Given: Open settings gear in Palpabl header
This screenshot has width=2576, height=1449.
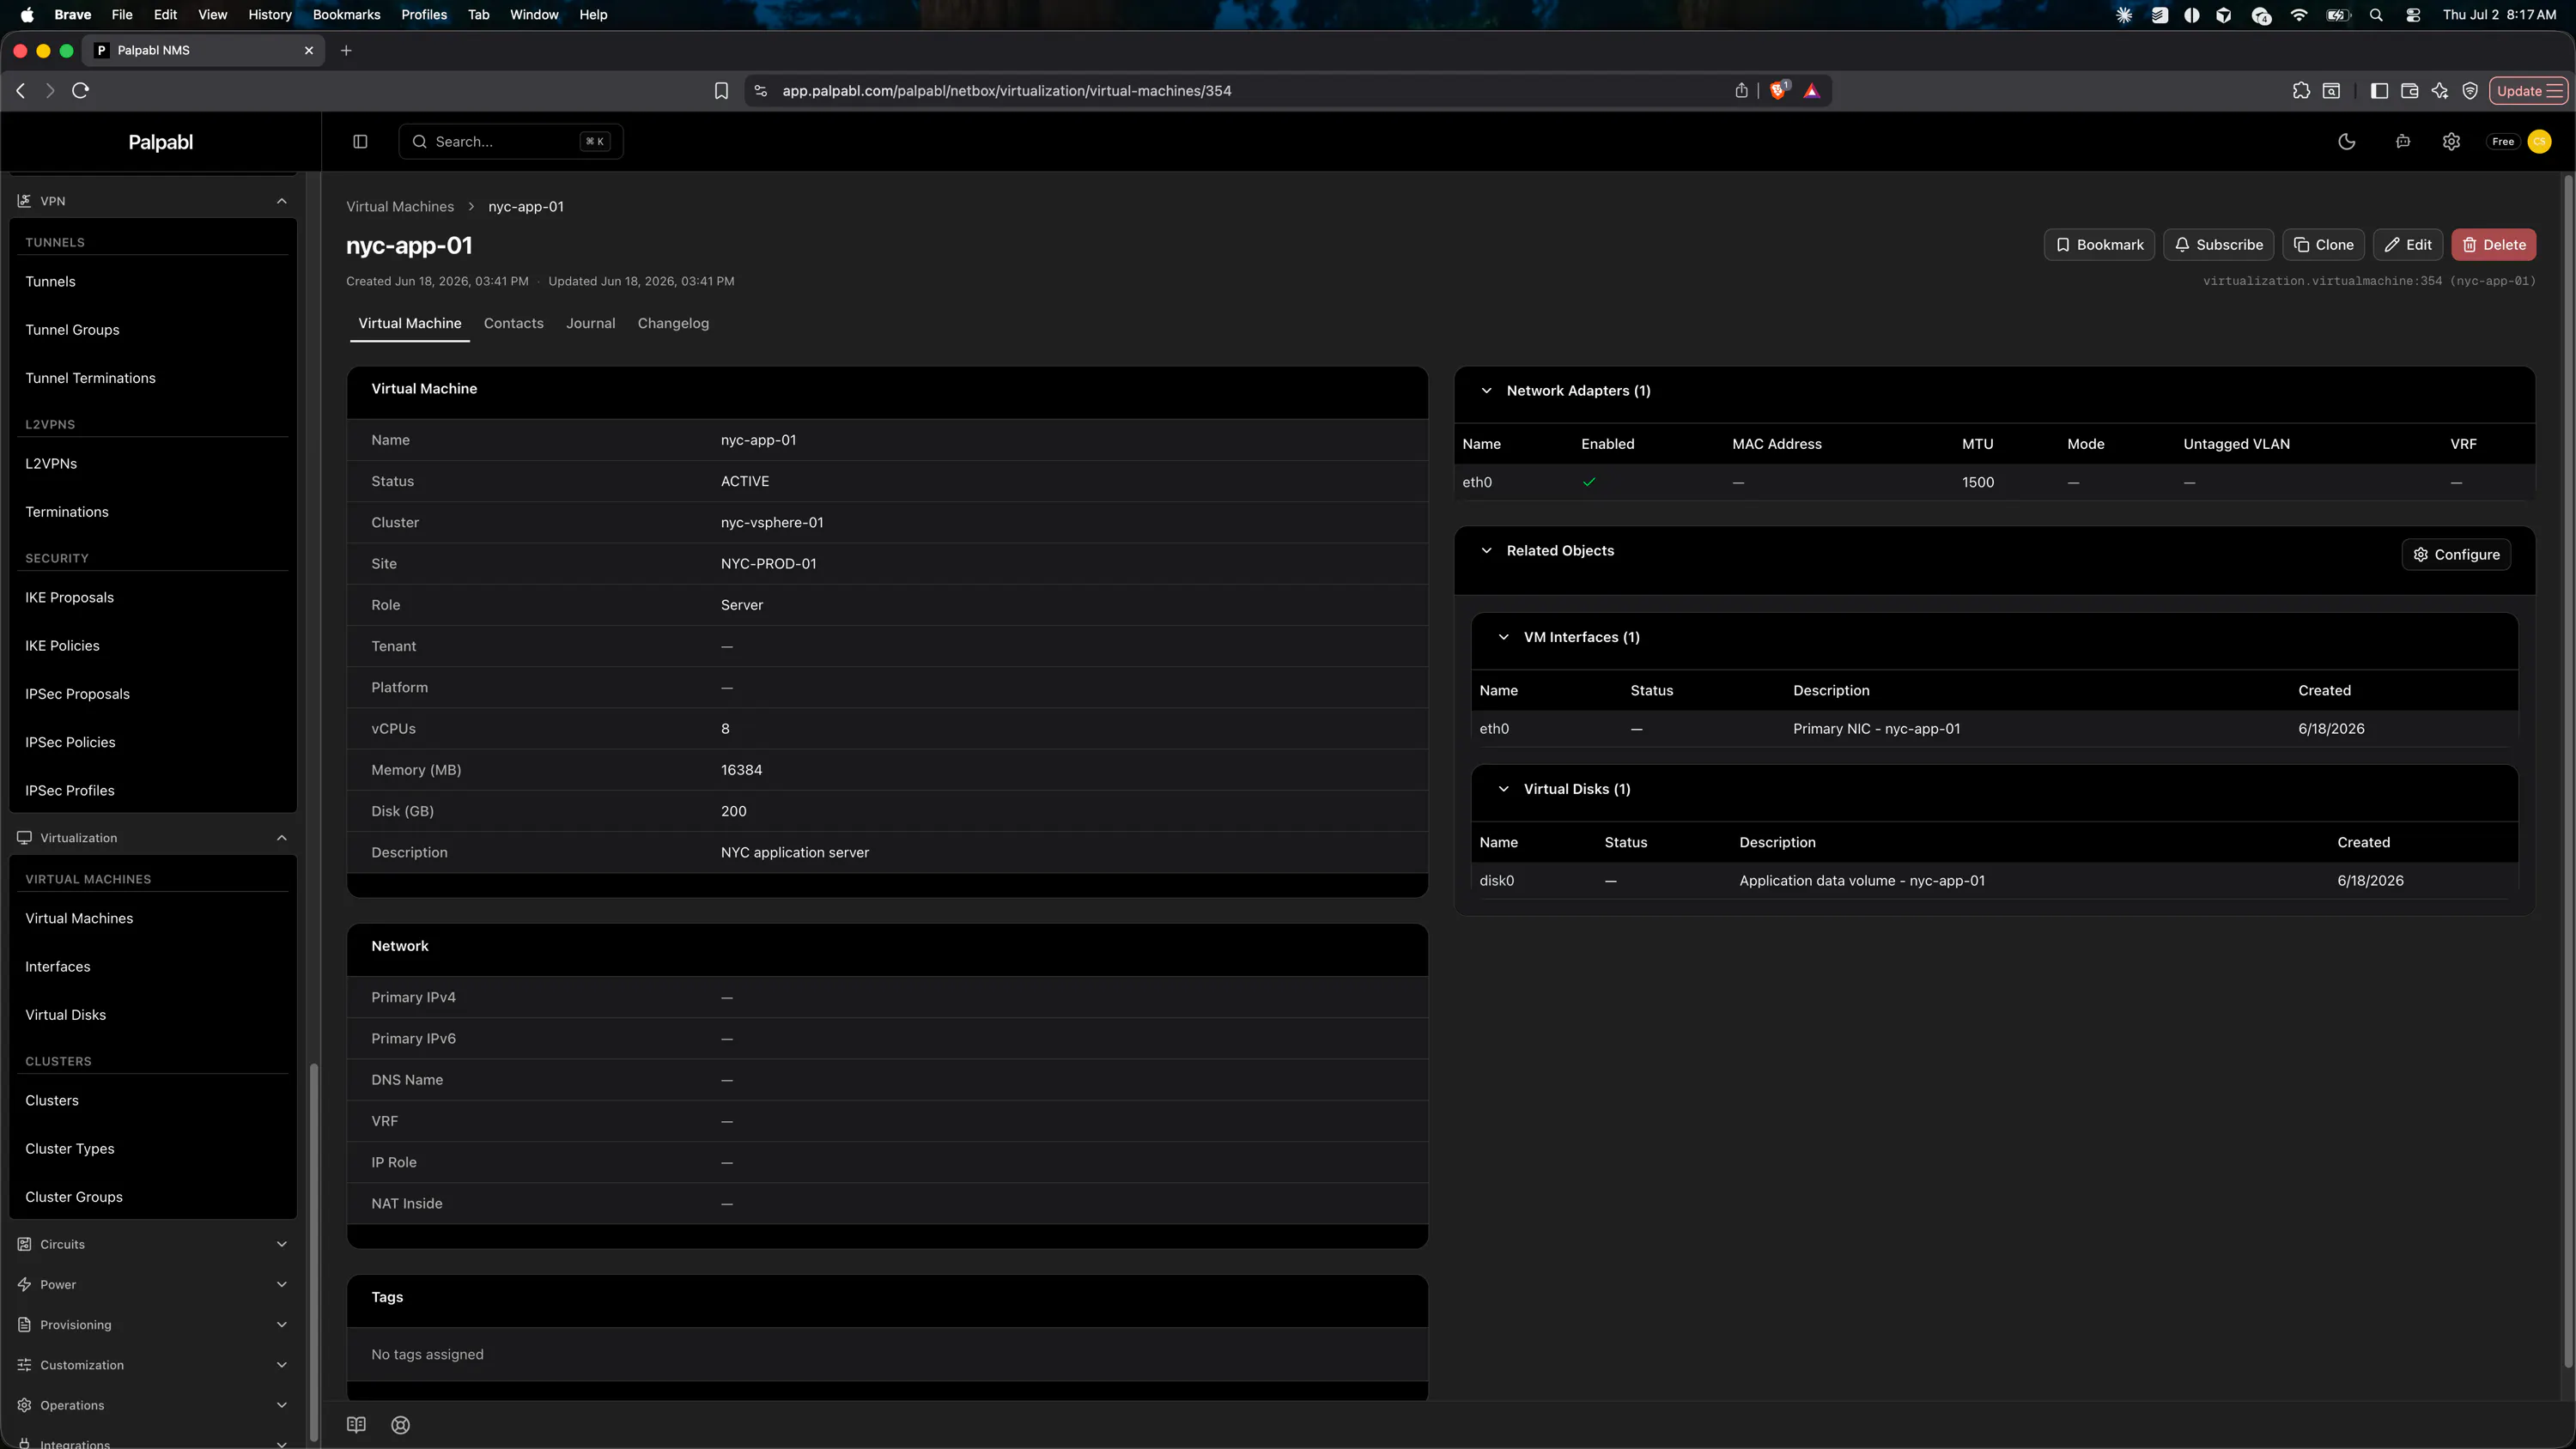Looking at the screenshot, I should coord(2451,141).
